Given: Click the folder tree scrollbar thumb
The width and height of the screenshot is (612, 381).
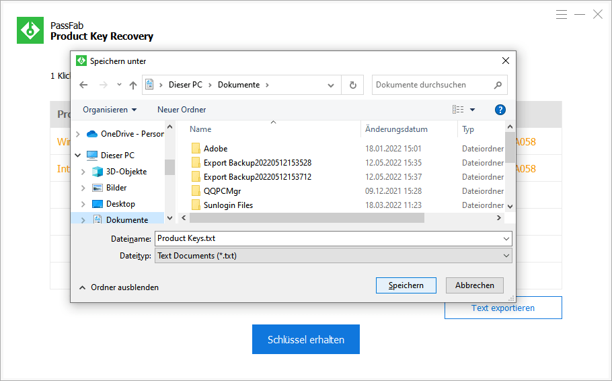Looking at the screenshot, I should click(169, 167).
